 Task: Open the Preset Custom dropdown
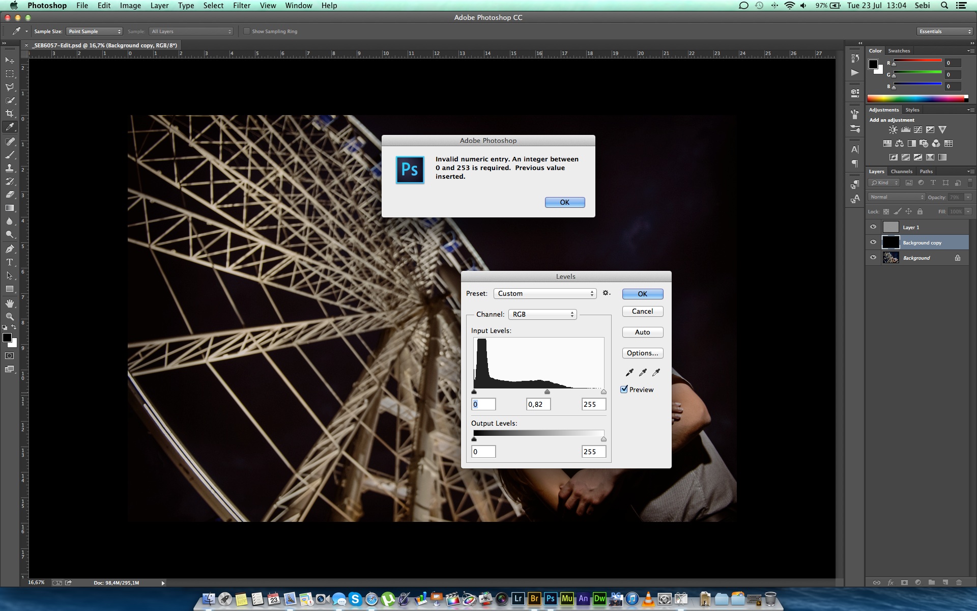pos(545,294)
